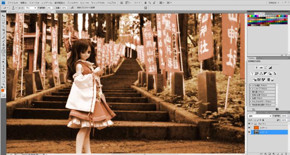The image size is (290, 155).
Task: Add layer mask using Layers panel icon
Action: tap(269, 154)
